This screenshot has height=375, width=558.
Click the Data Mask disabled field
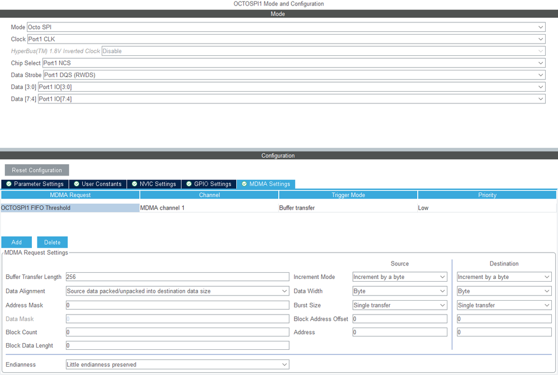tap(177, 319)
